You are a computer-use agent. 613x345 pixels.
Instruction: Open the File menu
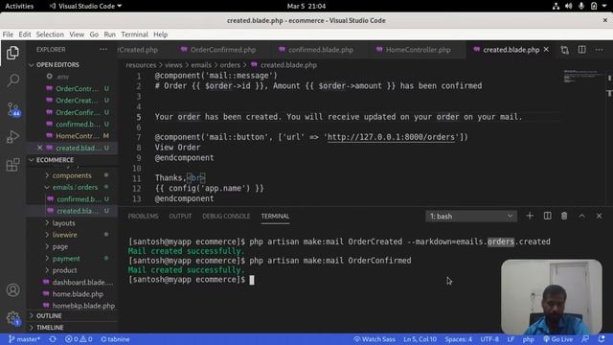pos(8,34)
